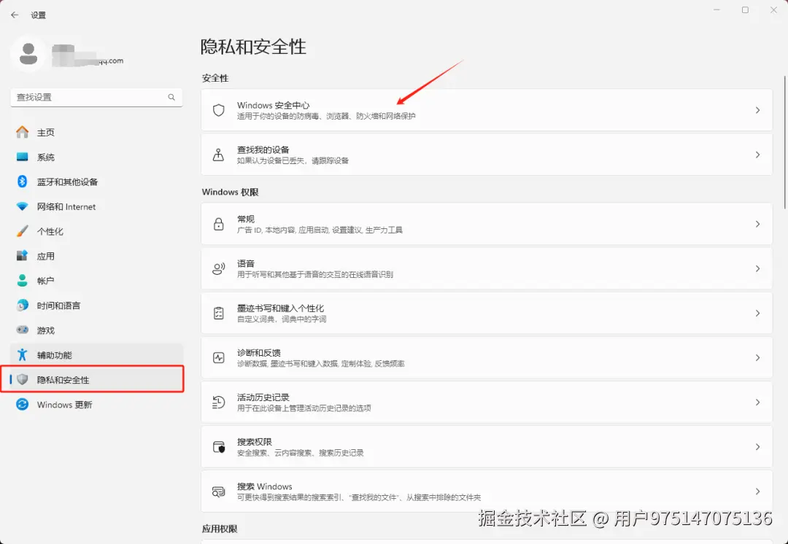Go to 系统 settings
Screen dimensions: 788x544
pos(96,157)
